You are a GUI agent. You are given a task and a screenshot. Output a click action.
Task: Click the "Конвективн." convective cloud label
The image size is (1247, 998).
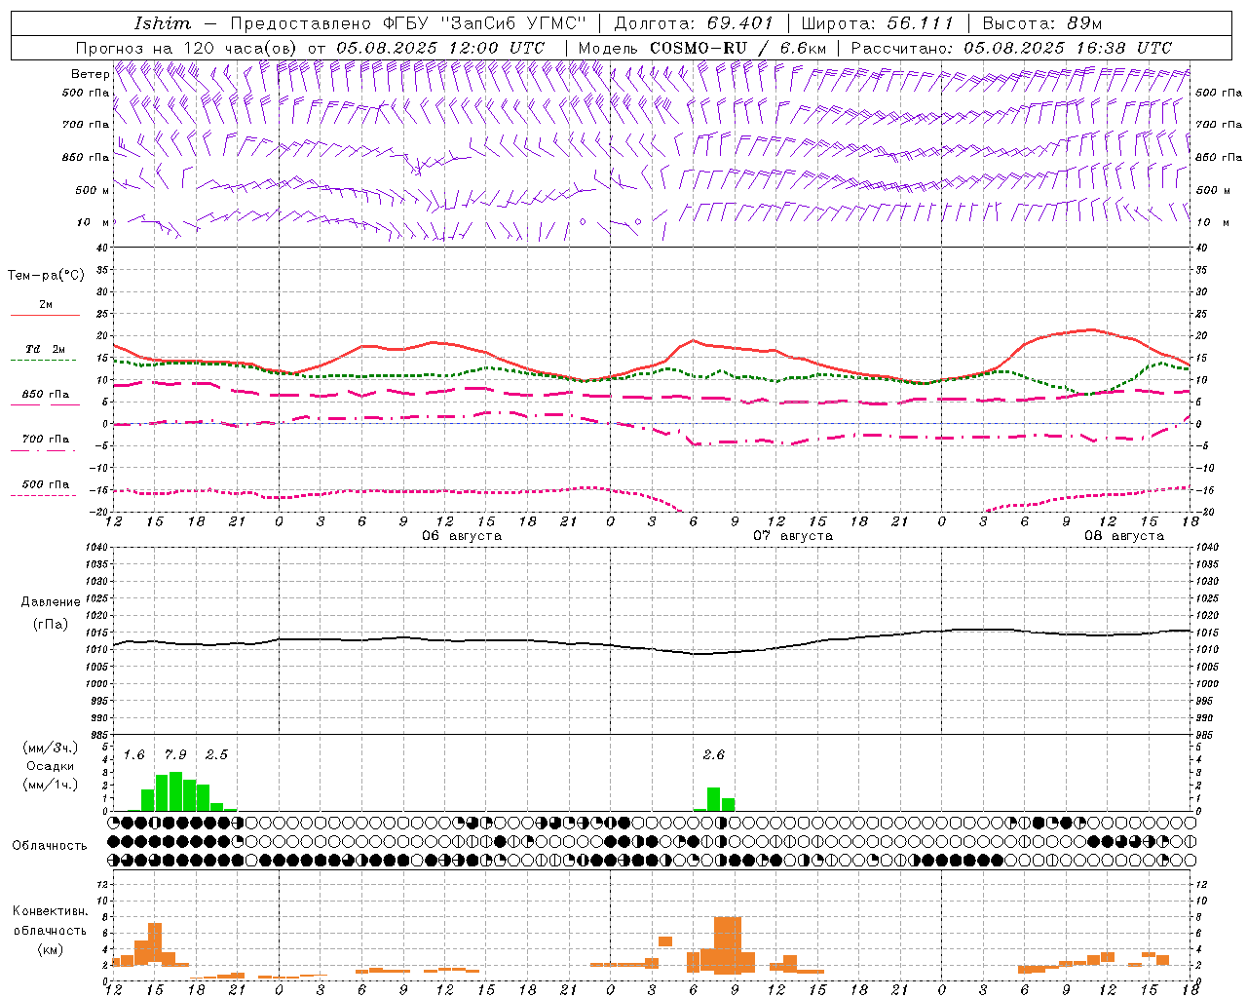(x=50, y=911)
